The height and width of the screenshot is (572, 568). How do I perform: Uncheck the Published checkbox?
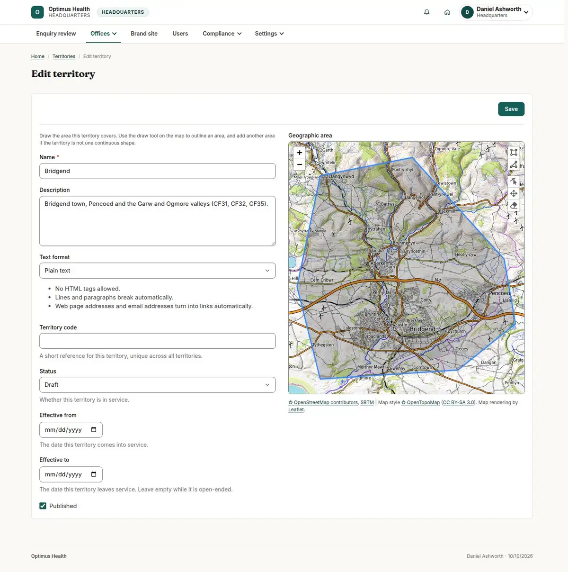point(43,506)
